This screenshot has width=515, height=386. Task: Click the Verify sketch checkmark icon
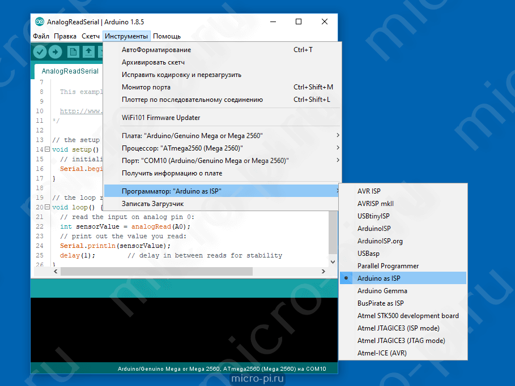40,52
